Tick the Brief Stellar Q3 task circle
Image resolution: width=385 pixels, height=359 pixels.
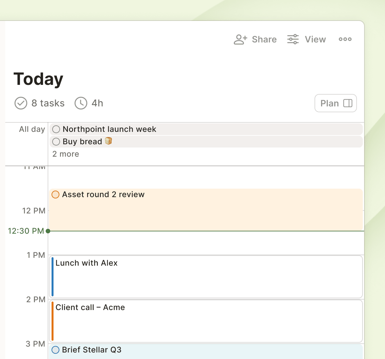(55, 350)
